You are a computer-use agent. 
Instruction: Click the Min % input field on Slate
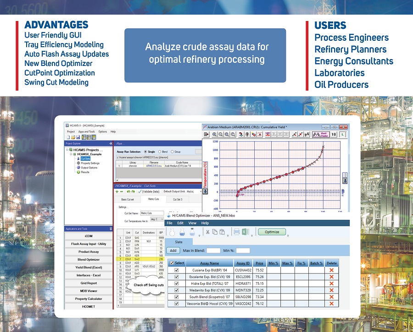pyautogui.click(x=243, y=250)
